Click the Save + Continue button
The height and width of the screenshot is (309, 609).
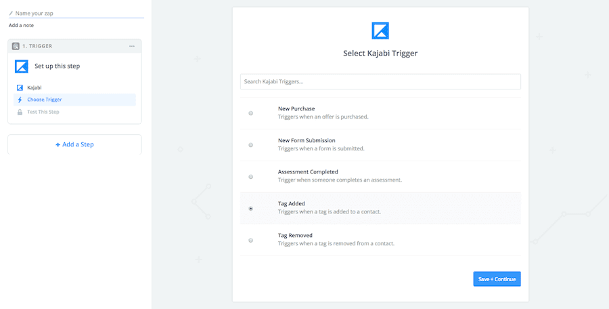point(497,279)
